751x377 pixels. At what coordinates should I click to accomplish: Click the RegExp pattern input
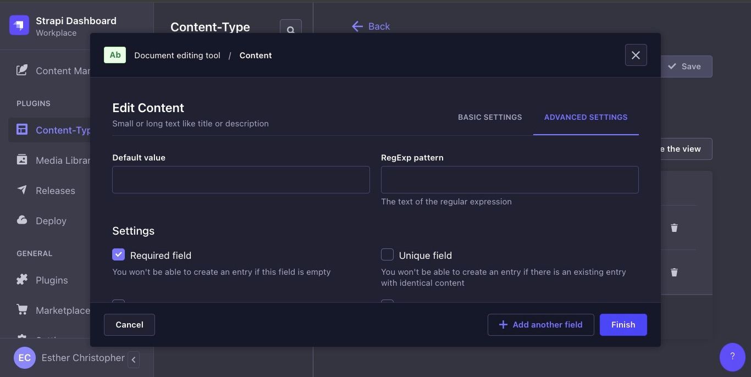pyautogui.click(x=510, y=180)
